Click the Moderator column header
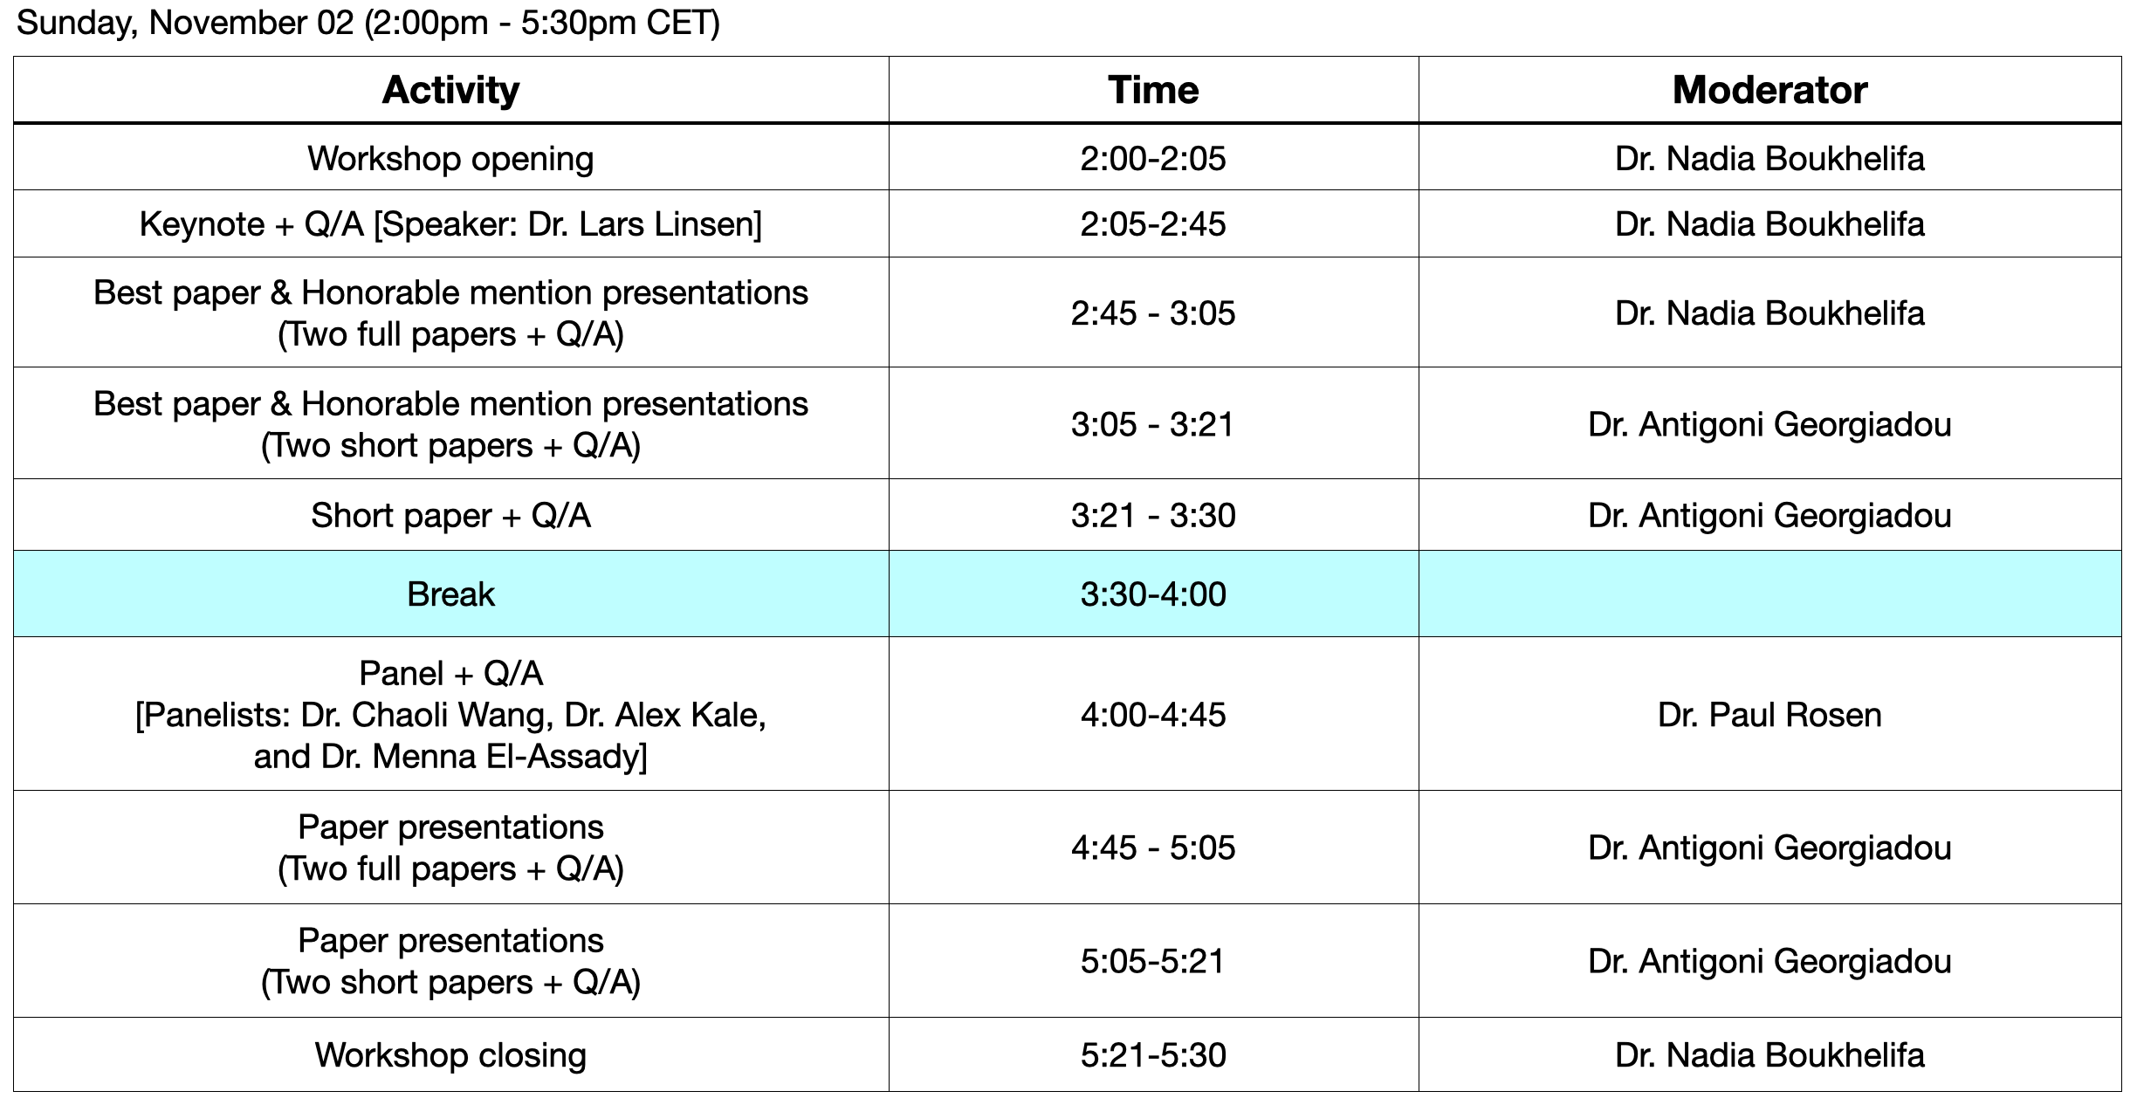 pyautogui.click(x=1769, y=91)
